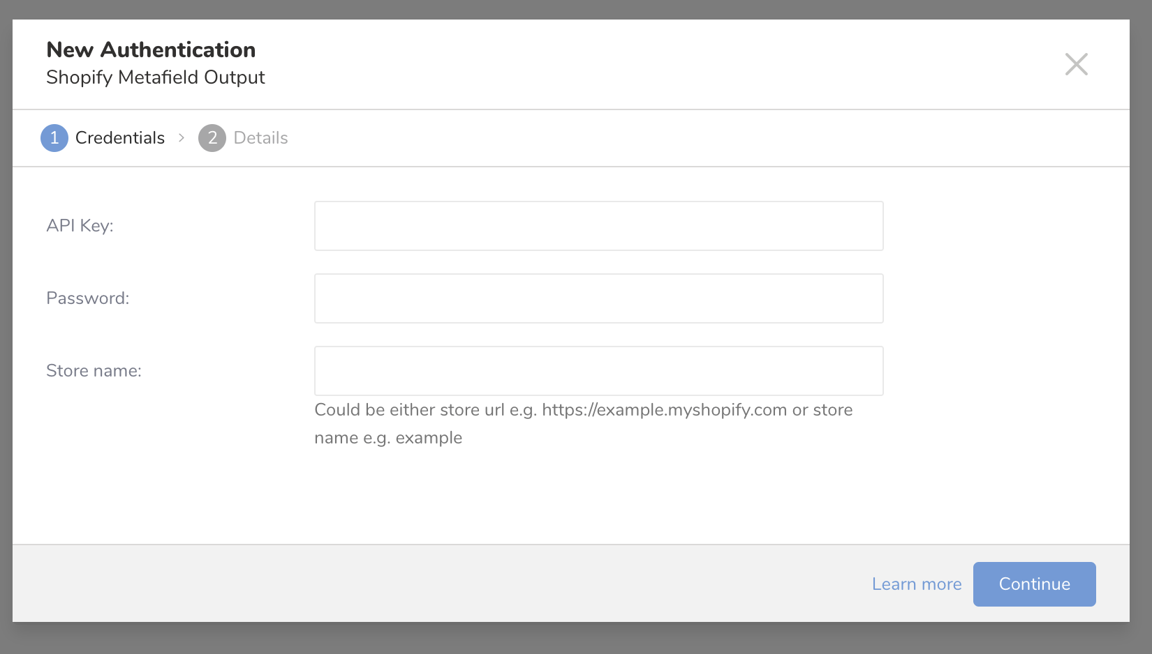The height and width of the screenshot is (654, 1152).
Task: Click the empty gray footer bar area
Action: tap(419, 584)
